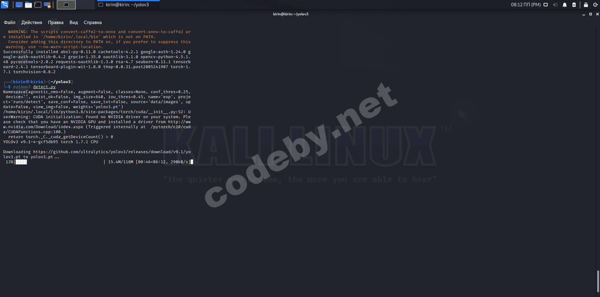Click the terminal vertical scrollbar handle

[598, 281]
